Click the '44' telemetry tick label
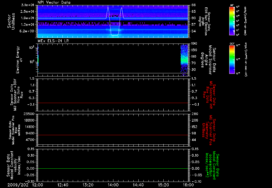 [x=194, y=140]
